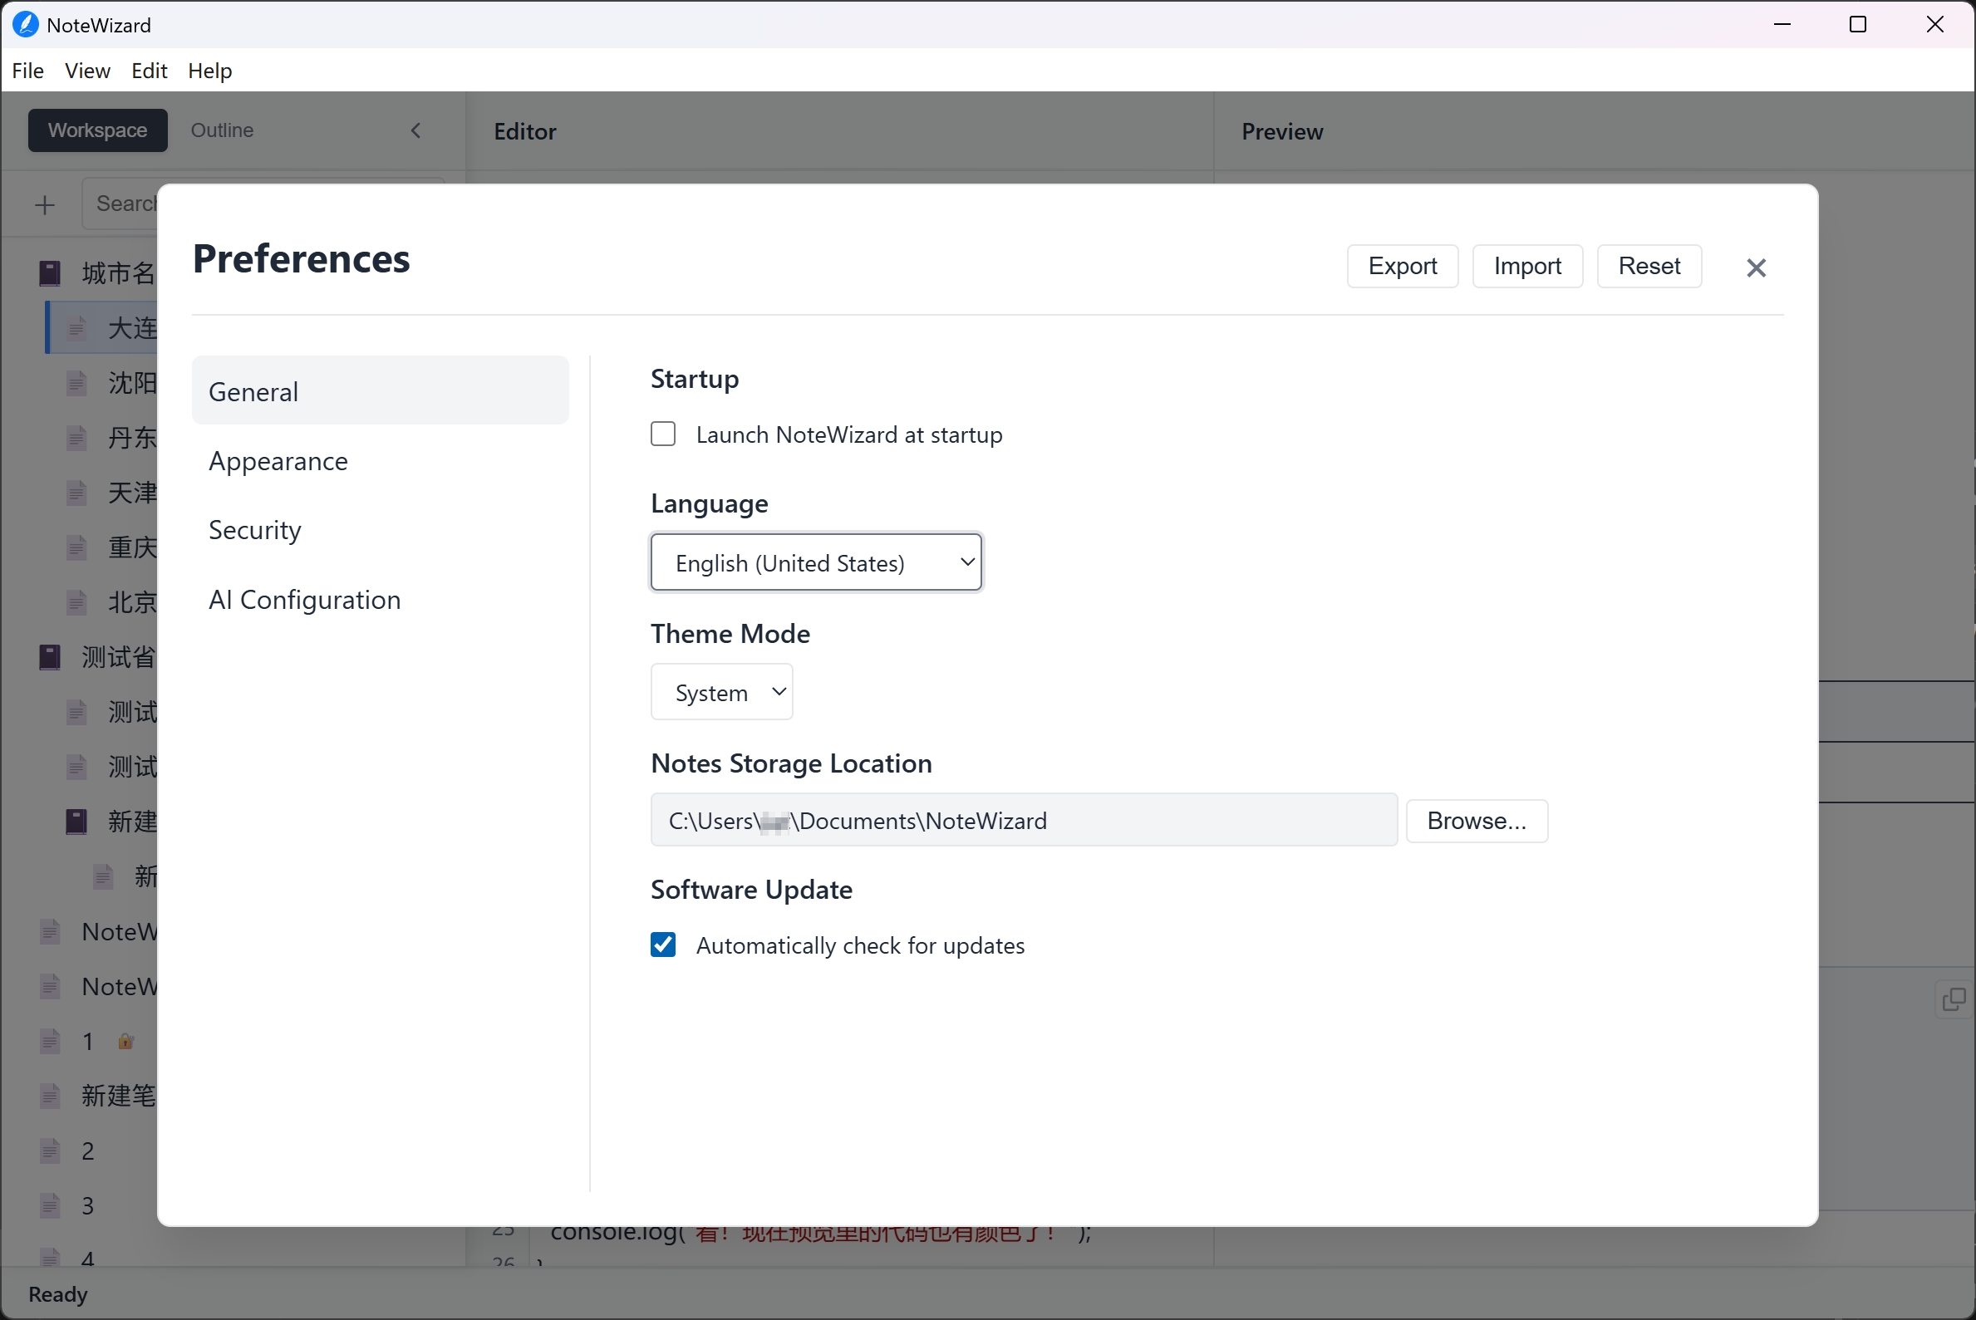Click the Preview pane heading

click(x=1282, y=131)
